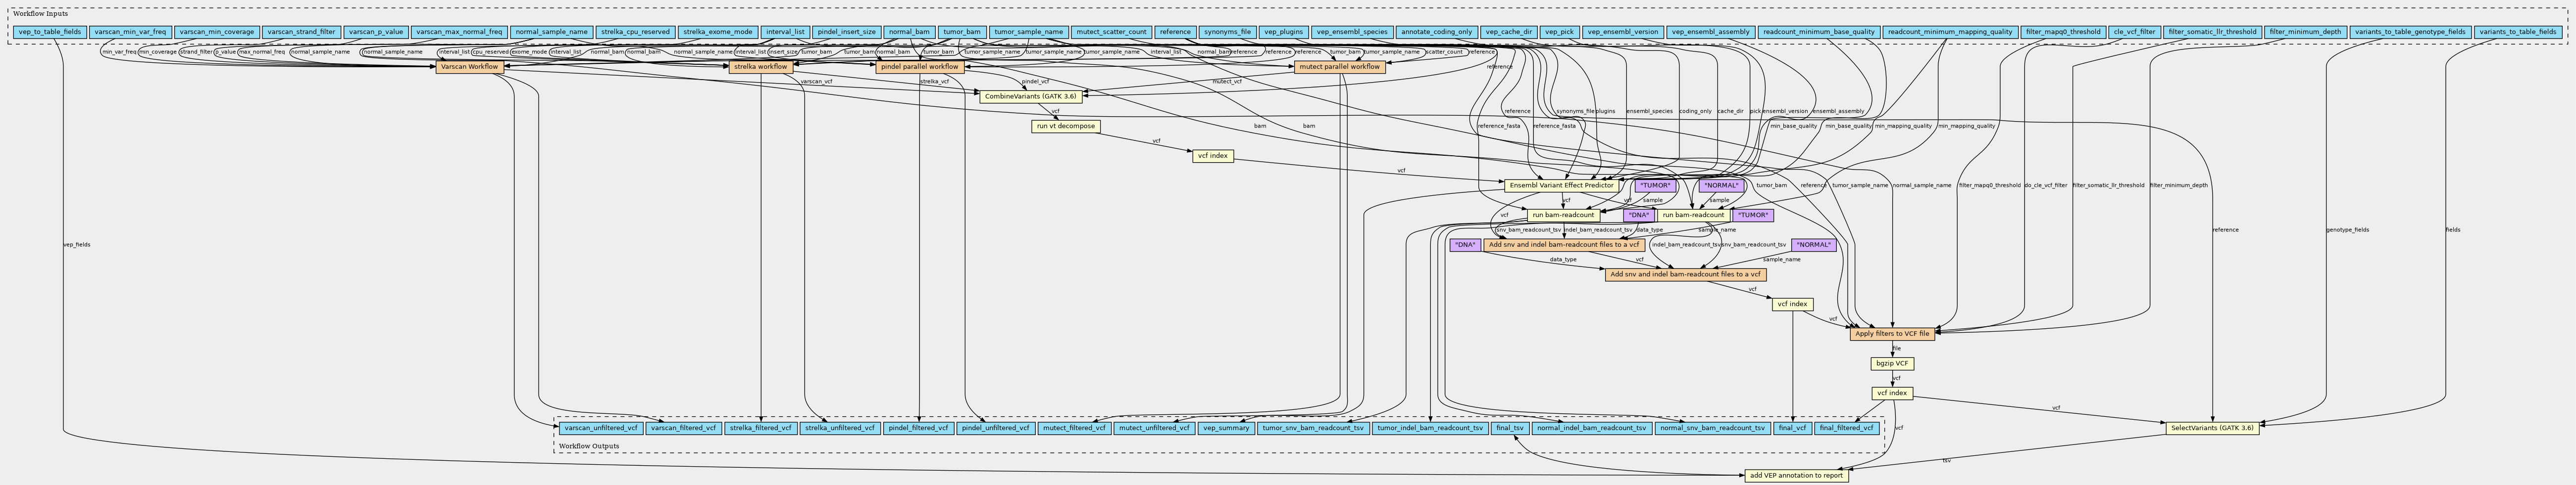Screen dimensions: 2576x485
Task: Click the varscan_max_normal_freq input node
Action: coord(459,32)
